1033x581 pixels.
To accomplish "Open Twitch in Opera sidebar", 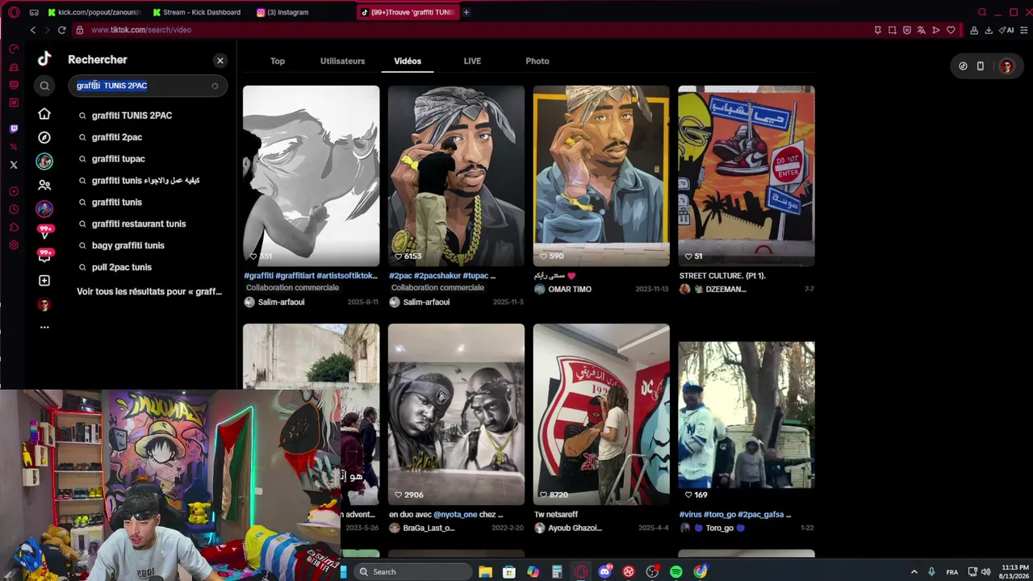I will pyautogui.click(x=14, y=128).
